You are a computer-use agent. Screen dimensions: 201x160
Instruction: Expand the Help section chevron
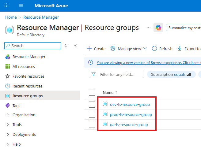8,144
